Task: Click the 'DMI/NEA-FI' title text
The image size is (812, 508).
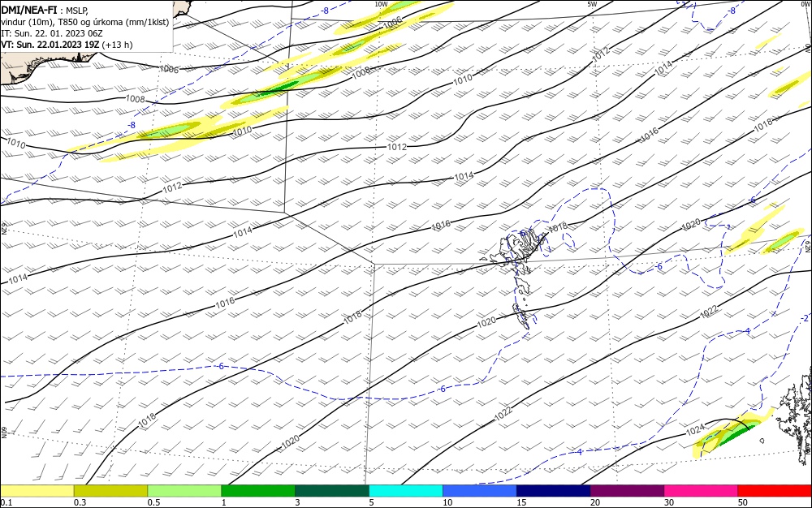Action: click(29, 10)
